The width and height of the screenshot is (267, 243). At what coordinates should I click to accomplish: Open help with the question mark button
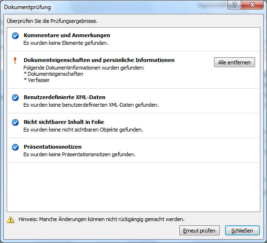pyautogui.click(x=234, y=5)
